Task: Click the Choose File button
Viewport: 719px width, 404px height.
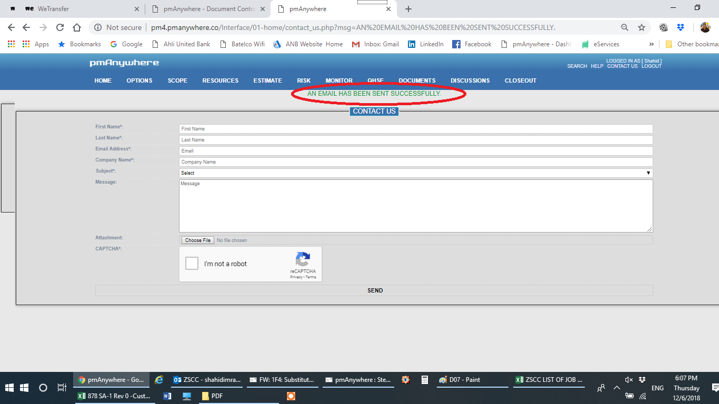Action: [x=197, y=240]
